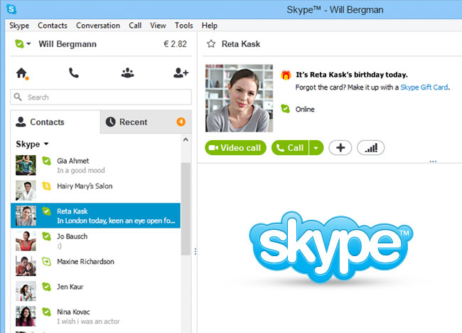The height and width of the screenshot is (333, 462).
Task: Click Jen Kaur's status icon
Action: [46, 287]
